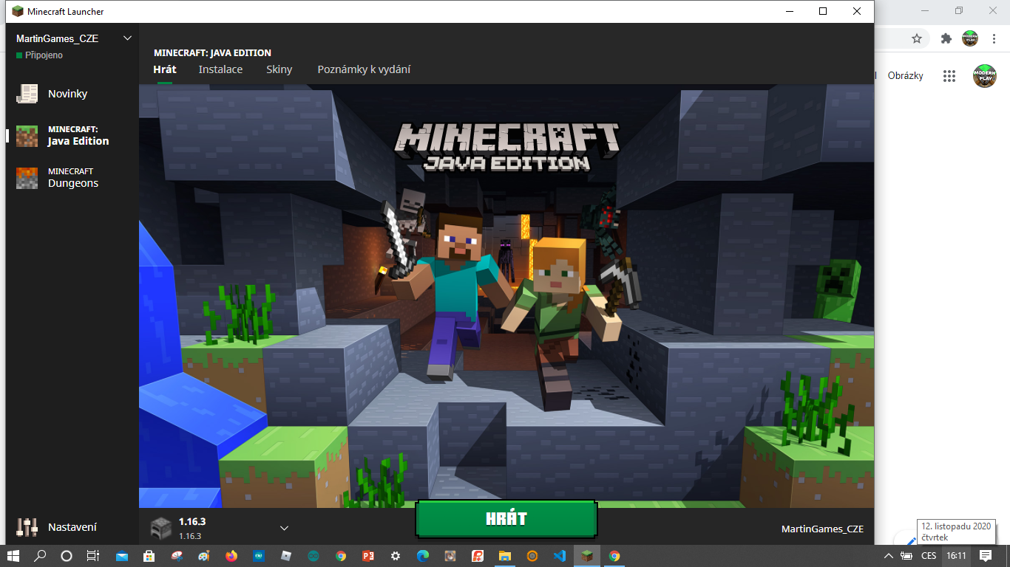Switch to the Skiny tab
1010x567 pixels.
pyautogui.click(x=279, y=69)
